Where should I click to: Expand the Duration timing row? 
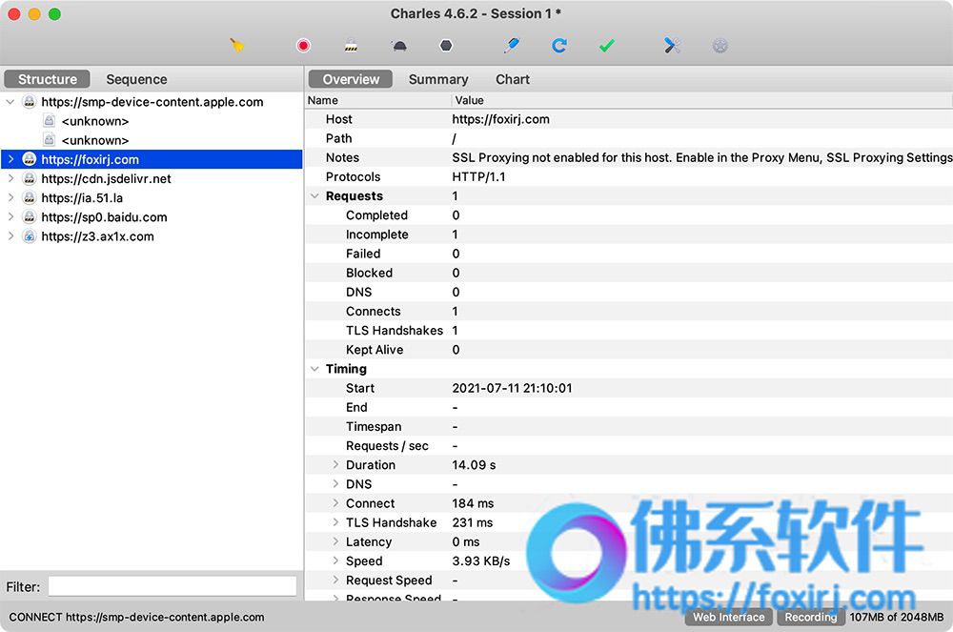(x=335, y=465)
